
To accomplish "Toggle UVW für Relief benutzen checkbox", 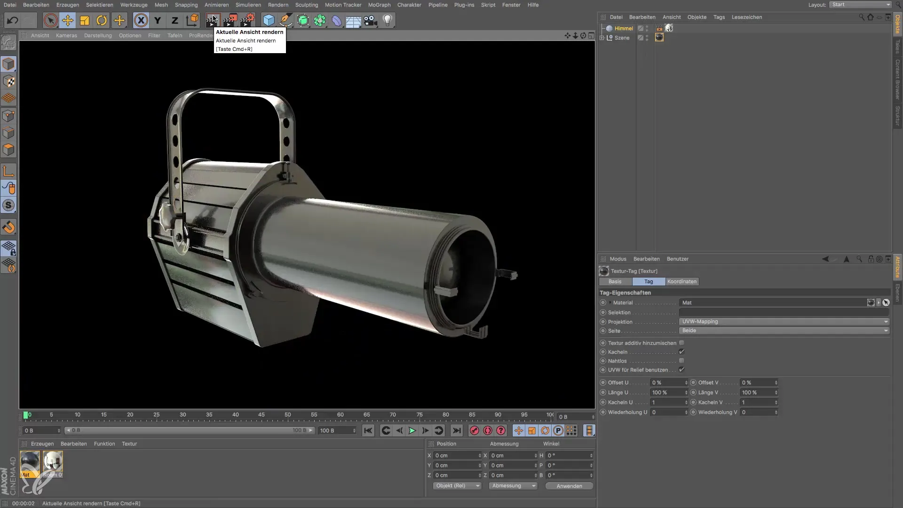I will (681, 370).
